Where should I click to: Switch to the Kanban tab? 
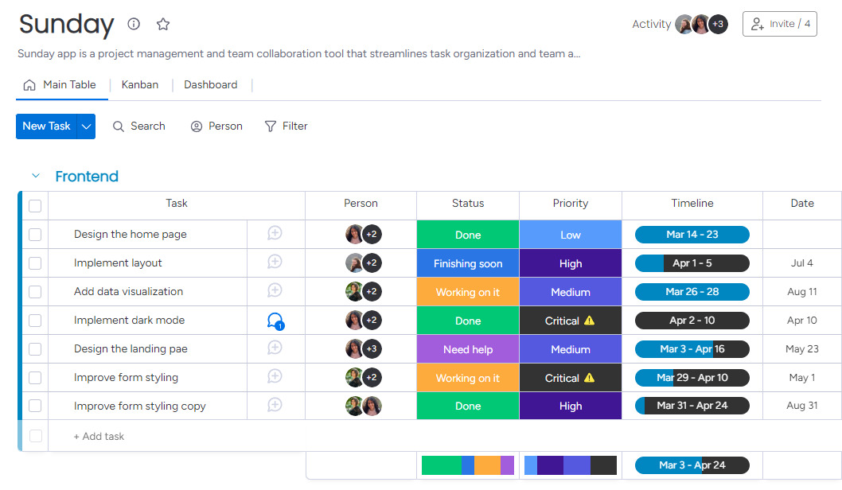click(139, 84)
